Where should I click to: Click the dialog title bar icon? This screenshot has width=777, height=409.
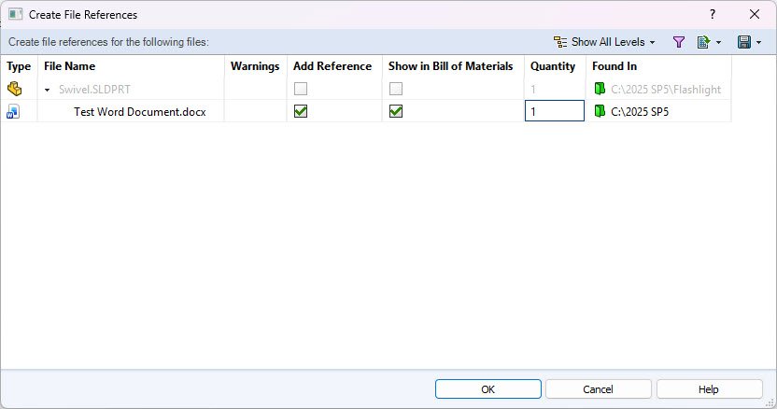(x=15, y=14)
